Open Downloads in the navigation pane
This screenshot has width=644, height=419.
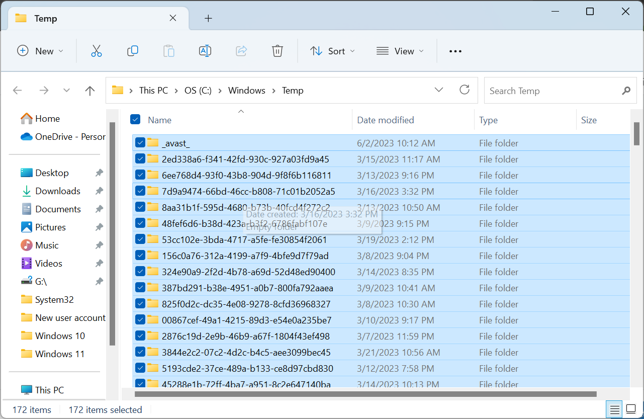tap(57, 191)
